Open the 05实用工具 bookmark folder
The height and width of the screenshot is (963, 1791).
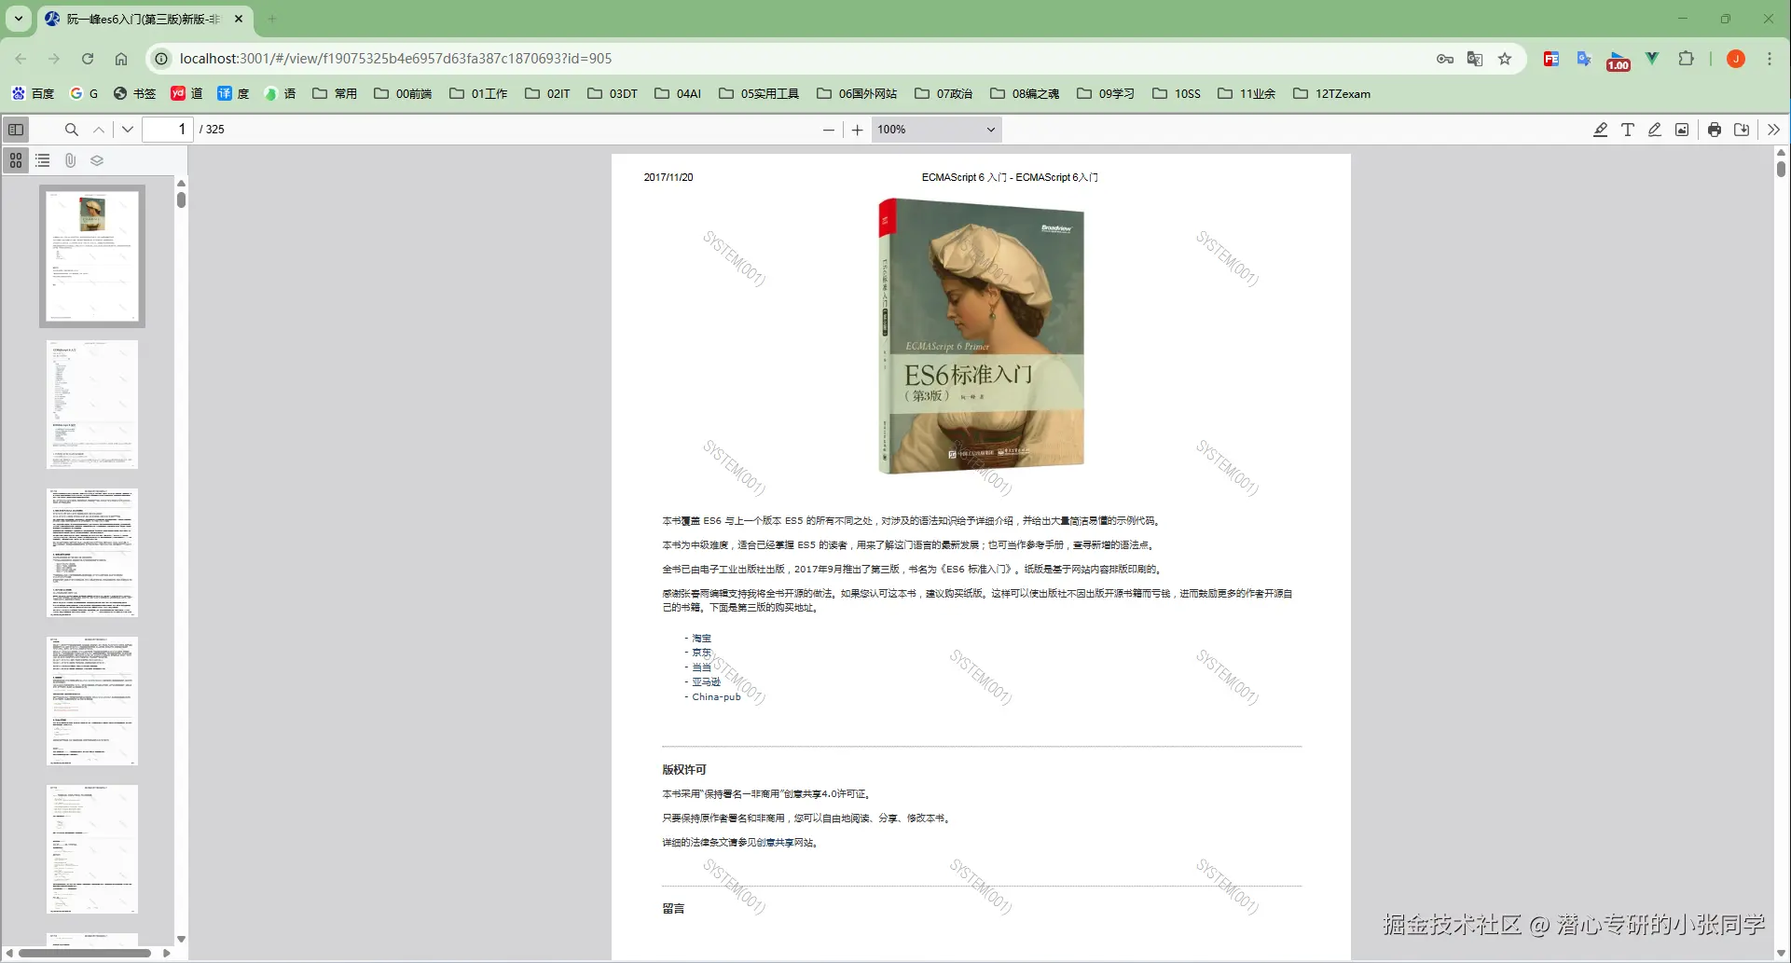tap(759, 93)
